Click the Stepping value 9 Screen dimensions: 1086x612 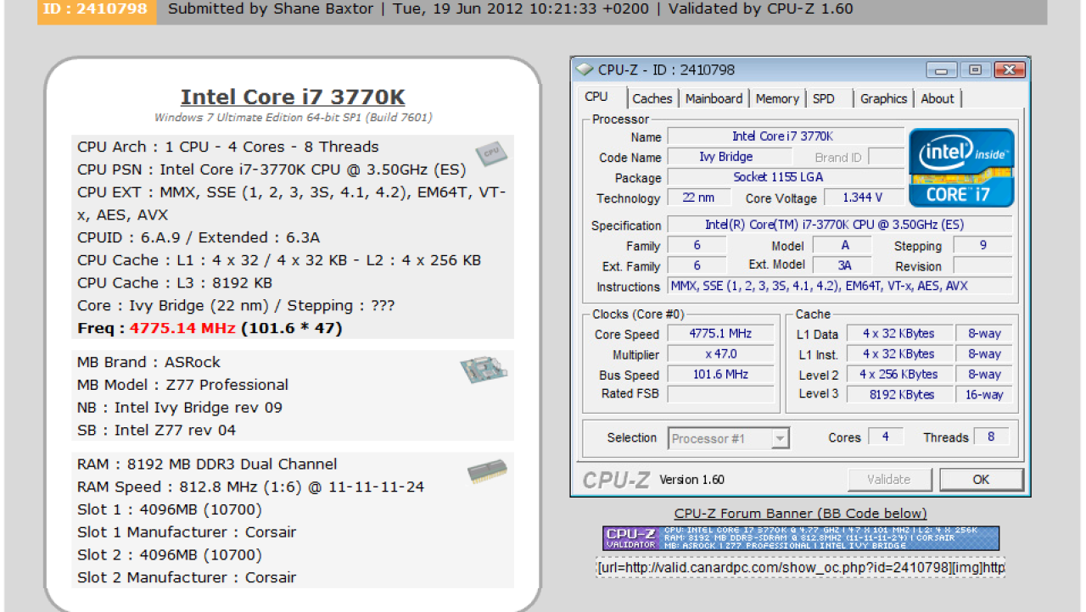click(983, 245)
